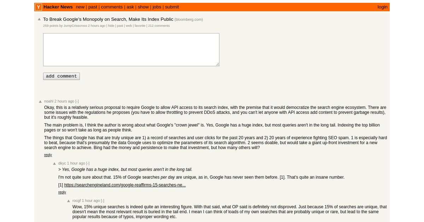Upvote the Google Monopoly story
Viewport: 424px width, 222px height.
[x=39, y=19]
